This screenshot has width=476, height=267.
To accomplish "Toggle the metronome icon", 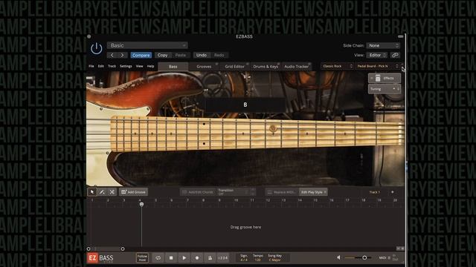I will click(210, 258).
